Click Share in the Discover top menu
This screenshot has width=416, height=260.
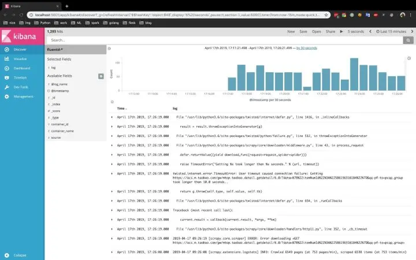(330, 31)
